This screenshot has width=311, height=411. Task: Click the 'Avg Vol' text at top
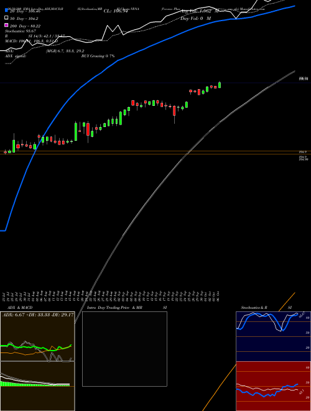coord(200,11)
